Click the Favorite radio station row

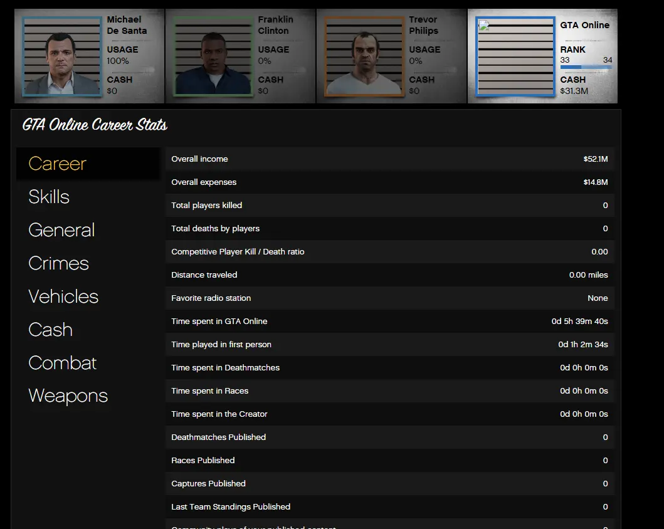[x=389, y=298]
